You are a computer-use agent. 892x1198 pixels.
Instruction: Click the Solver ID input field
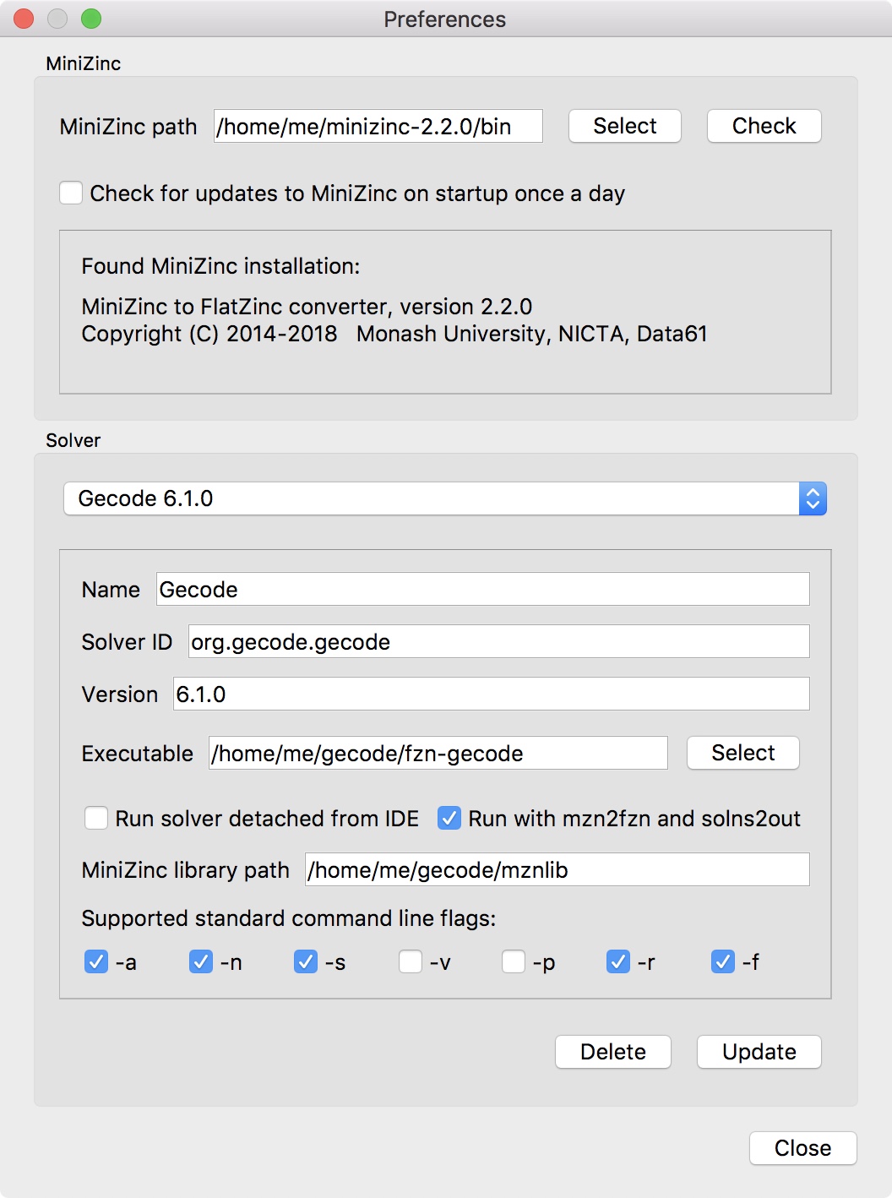499,641
